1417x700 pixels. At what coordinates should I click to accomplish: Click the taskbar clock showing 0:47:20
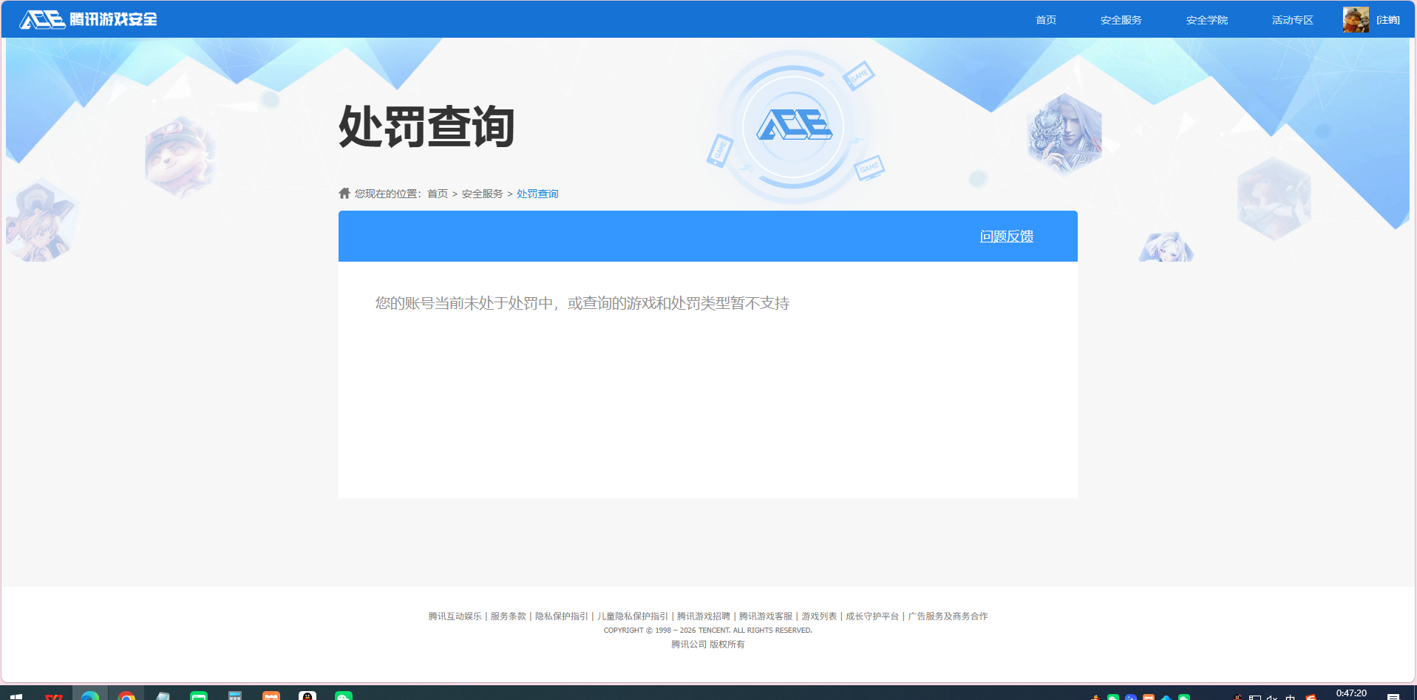point(1351,693)
